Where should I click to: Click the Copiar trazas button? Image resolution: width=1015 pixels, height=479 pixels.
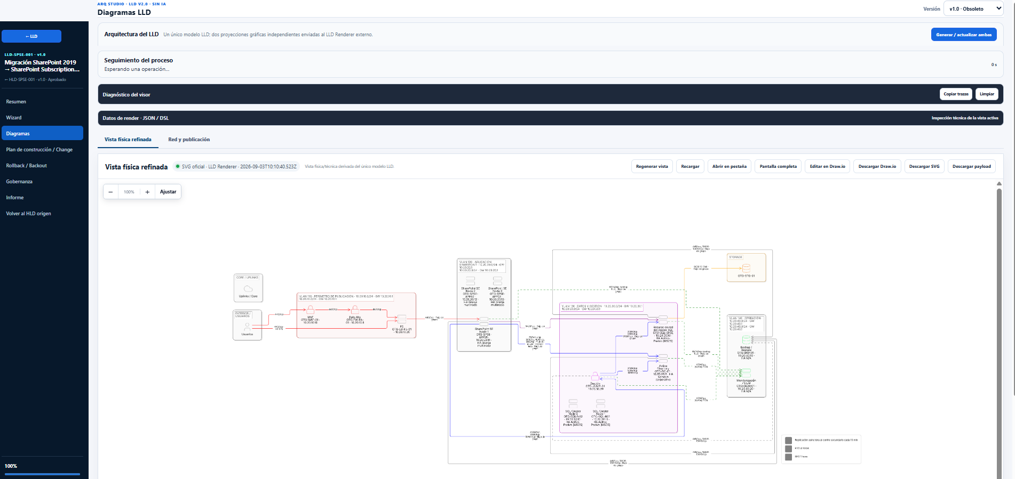pos(956,94)
